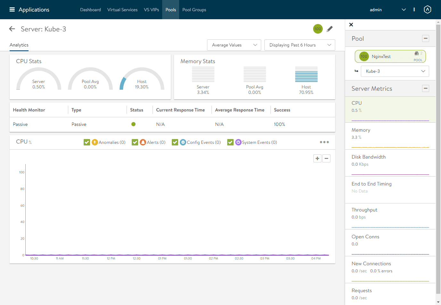Open the Applications hamburger menu
This screenshot has width=441, height=305.
point(12,10)
